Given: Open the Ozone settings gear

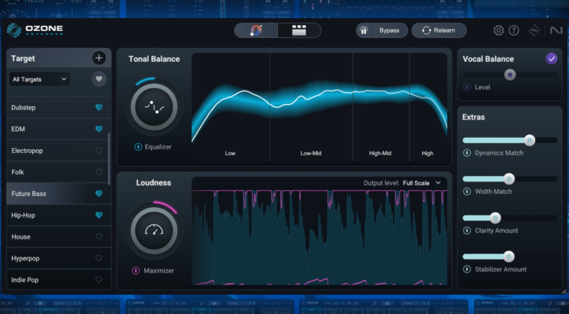Looking at the screenshot, I should pyautogui.click(x=499, y=30).
